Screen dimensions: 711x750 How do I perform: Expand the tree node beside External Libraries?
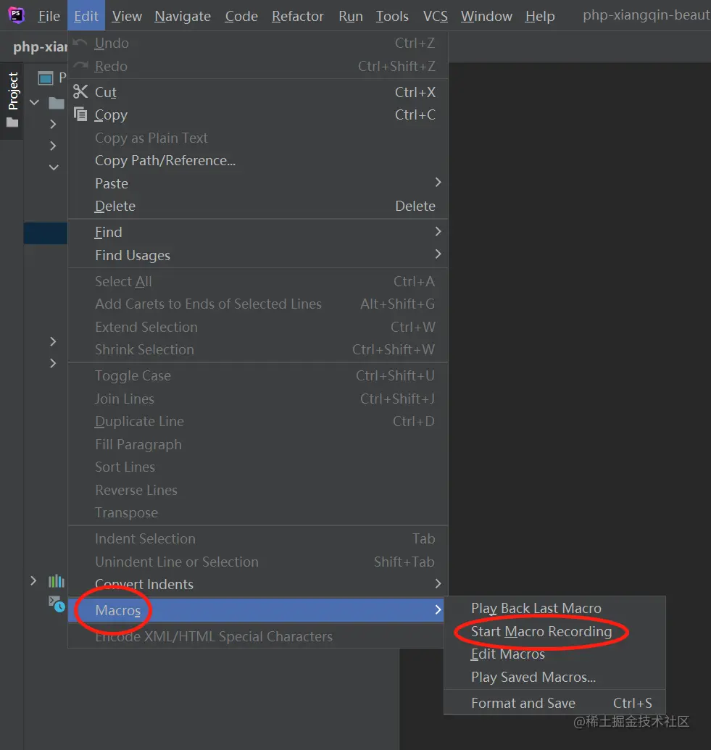33,580
